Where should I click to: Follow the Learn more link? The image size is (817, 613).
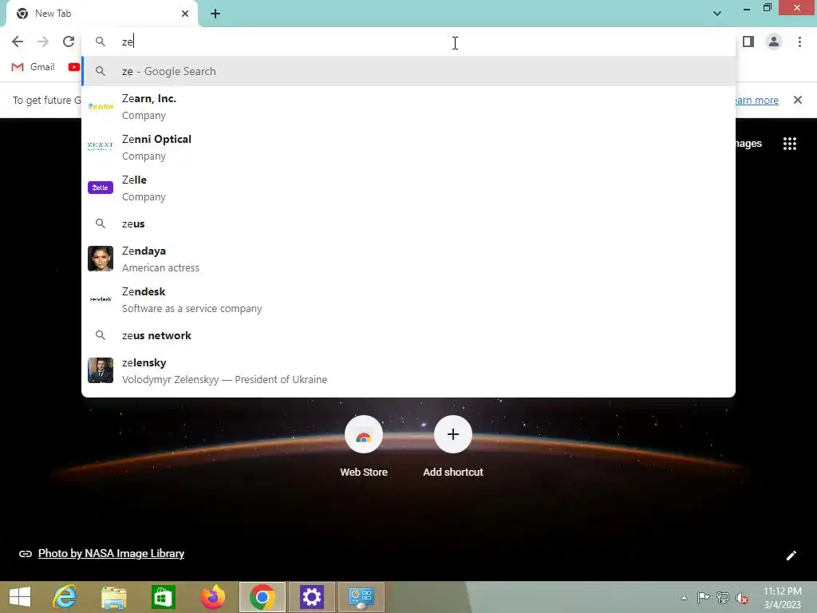756,100
